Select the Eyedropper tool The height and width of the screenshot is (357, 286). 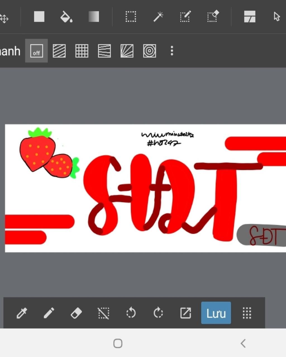tap(22, 313)
